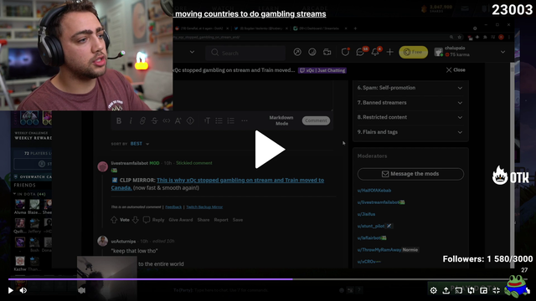Screen dimensions: 536x301
Task: Open the community chevron dropdown left of Search
Action: (x=192, y=52)
